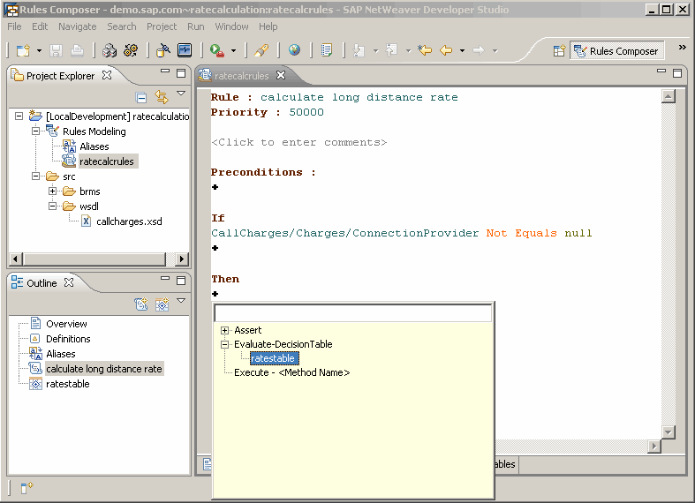This screenshot has width=695, height=503.
Task: Expand the brms folder
Action: 53,191
